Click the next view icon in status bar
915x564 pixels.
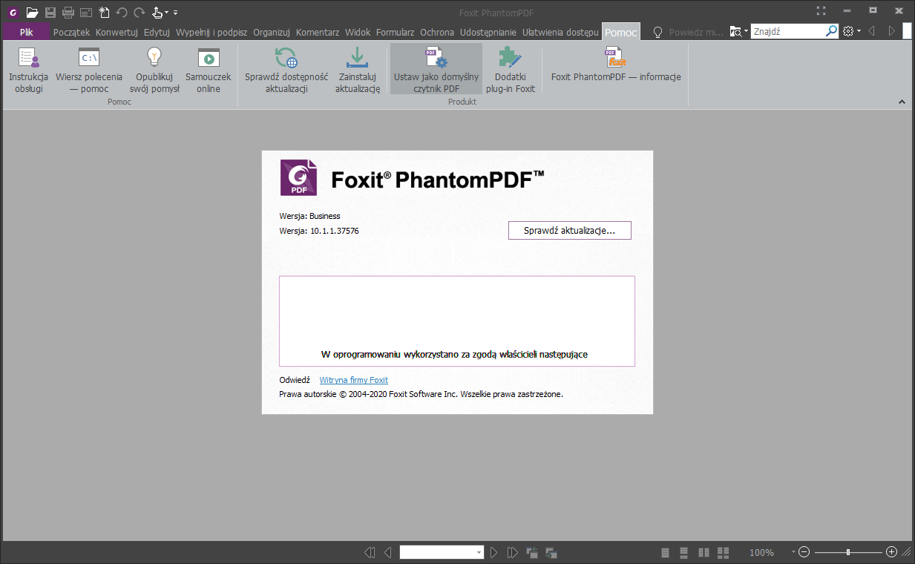551,552
